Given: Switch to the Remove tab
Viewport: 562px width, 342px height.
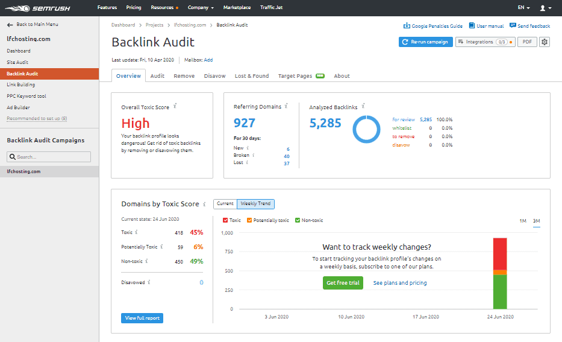Looking at the screenshot, I should (x=184, y=76).
